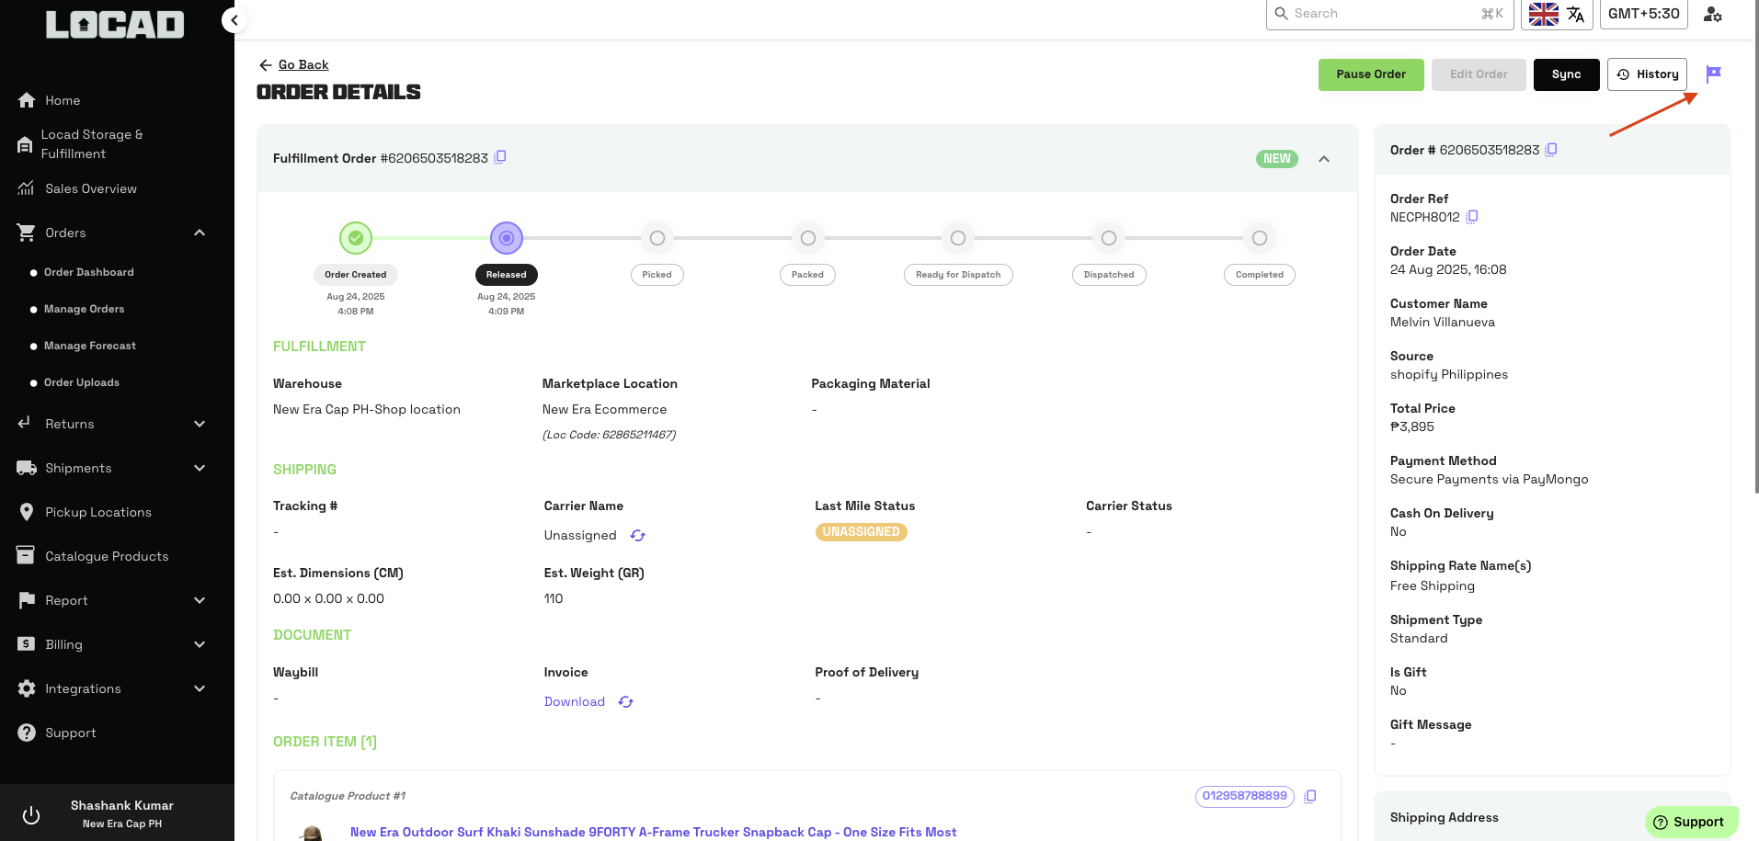Open Manage Orders in the sidebar
Viewport: 1759px width, 841px height.
click(x=84, y=309)
